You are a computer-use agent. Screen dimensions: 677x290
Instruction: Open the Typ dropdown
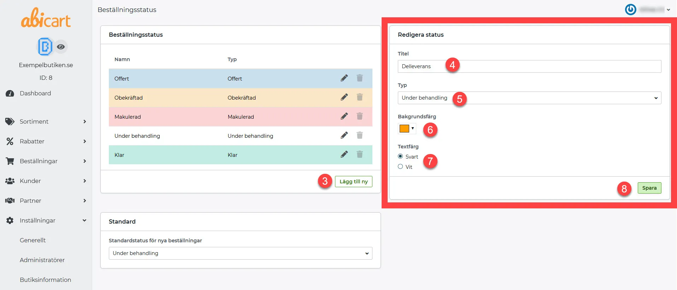[x=529, y=98]
